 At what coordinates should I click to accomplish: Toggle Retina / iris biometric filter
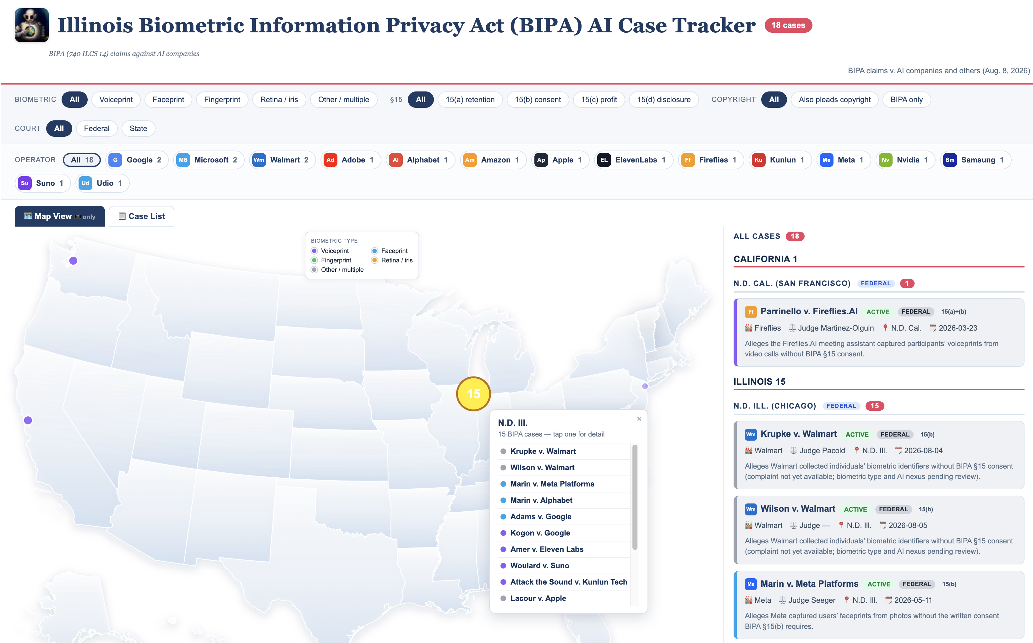[279, 100]
